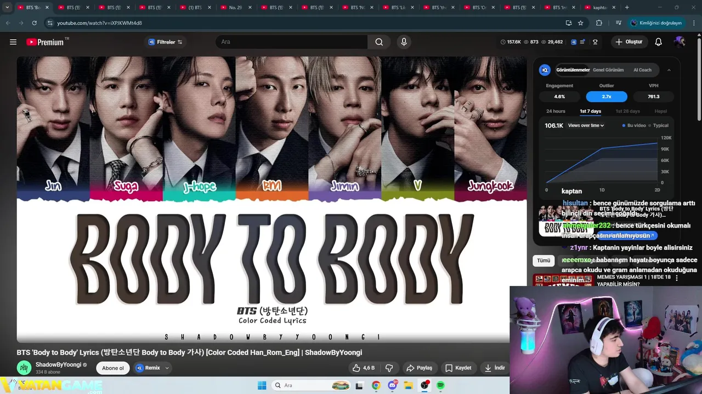702x394 pixels.
Task: Dislike the video with thumbs-down
Action: tap(389, 368)
